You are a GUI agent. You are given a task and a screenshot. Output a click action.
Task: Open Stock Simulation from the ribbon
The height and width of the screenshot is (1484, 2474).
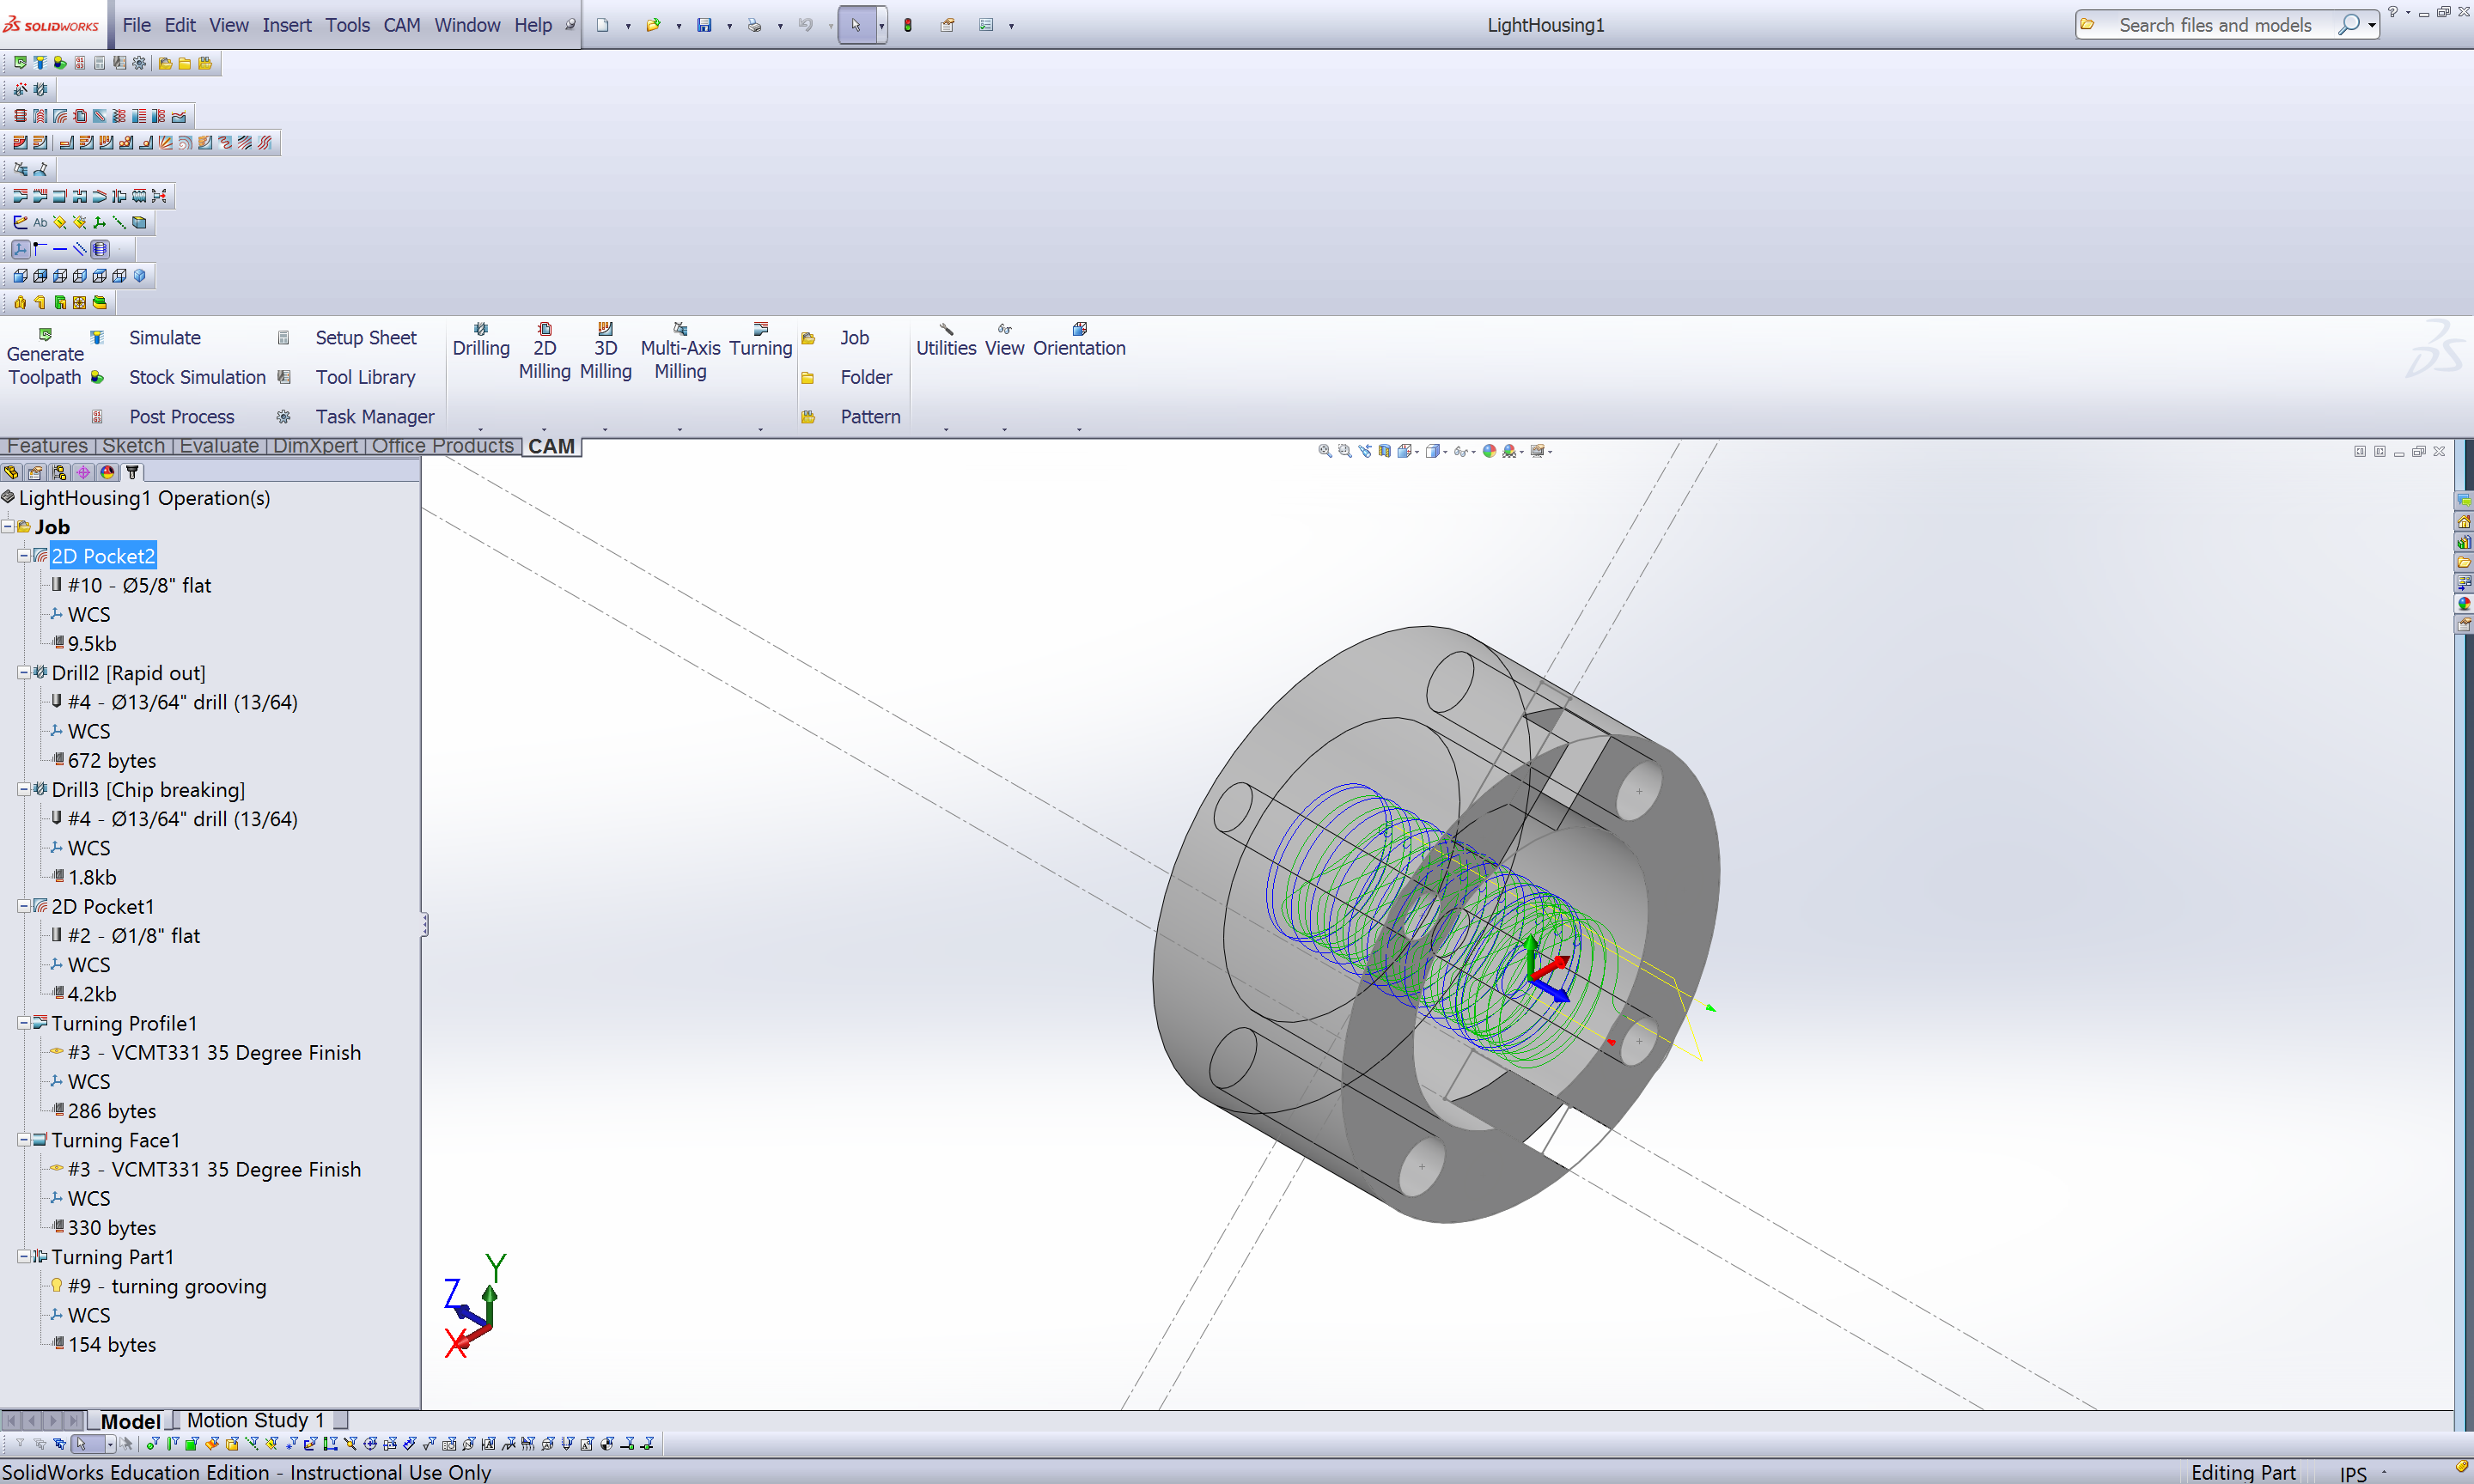point(197,377)
